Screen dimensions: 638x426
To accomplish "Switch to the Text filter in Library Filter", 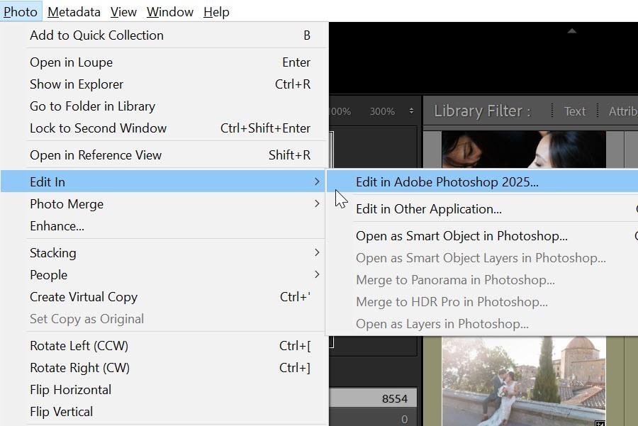I will (x=574, y=111).
